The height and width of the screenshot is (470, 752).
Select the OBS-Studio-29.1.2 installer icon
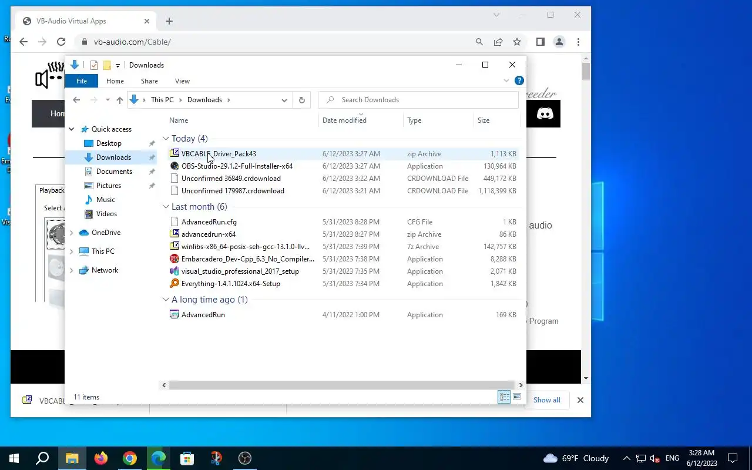pyautogui.click(x=174, y=166)
